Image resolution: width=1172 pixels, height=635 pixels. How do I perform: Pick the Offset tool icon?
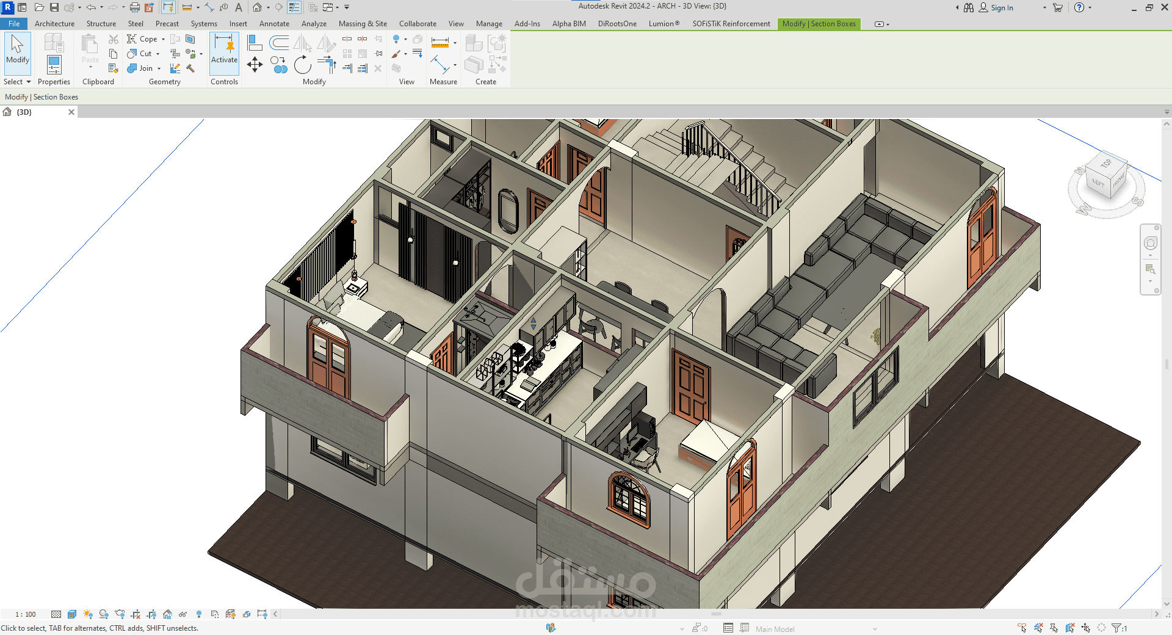pyautogui.click(x=279, y=43)
